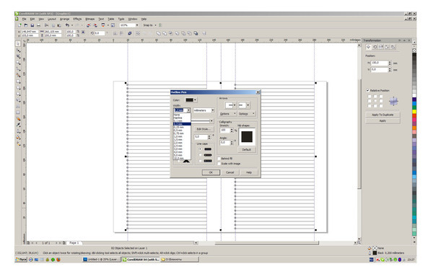Click the Print icon in the toolbar
This screenshot has height=274, width=433.
pyautogui.click(x=39, y=25)
